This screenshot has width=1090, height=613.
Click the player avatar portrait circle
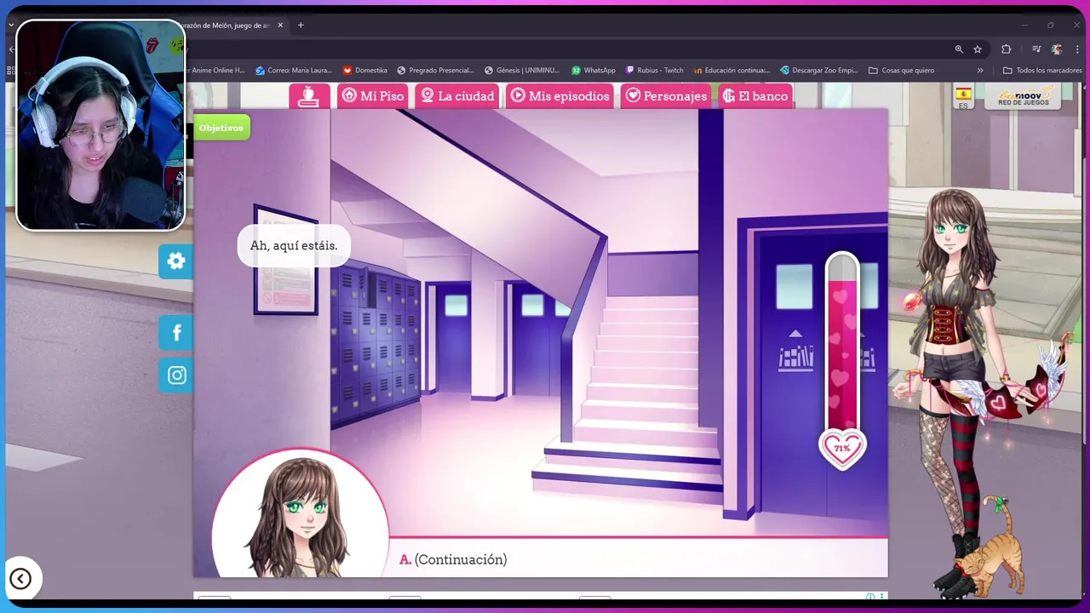pyautogui.click(x=301, y=513)
